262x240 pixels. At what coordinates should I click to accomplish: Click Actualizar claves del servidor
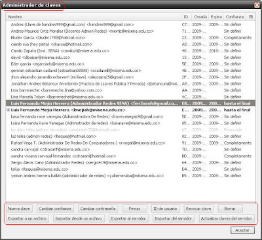click(227, 218)
